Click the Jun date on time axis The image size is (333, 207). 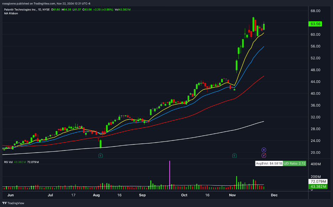pyautogui.click(x=10, y=195)
